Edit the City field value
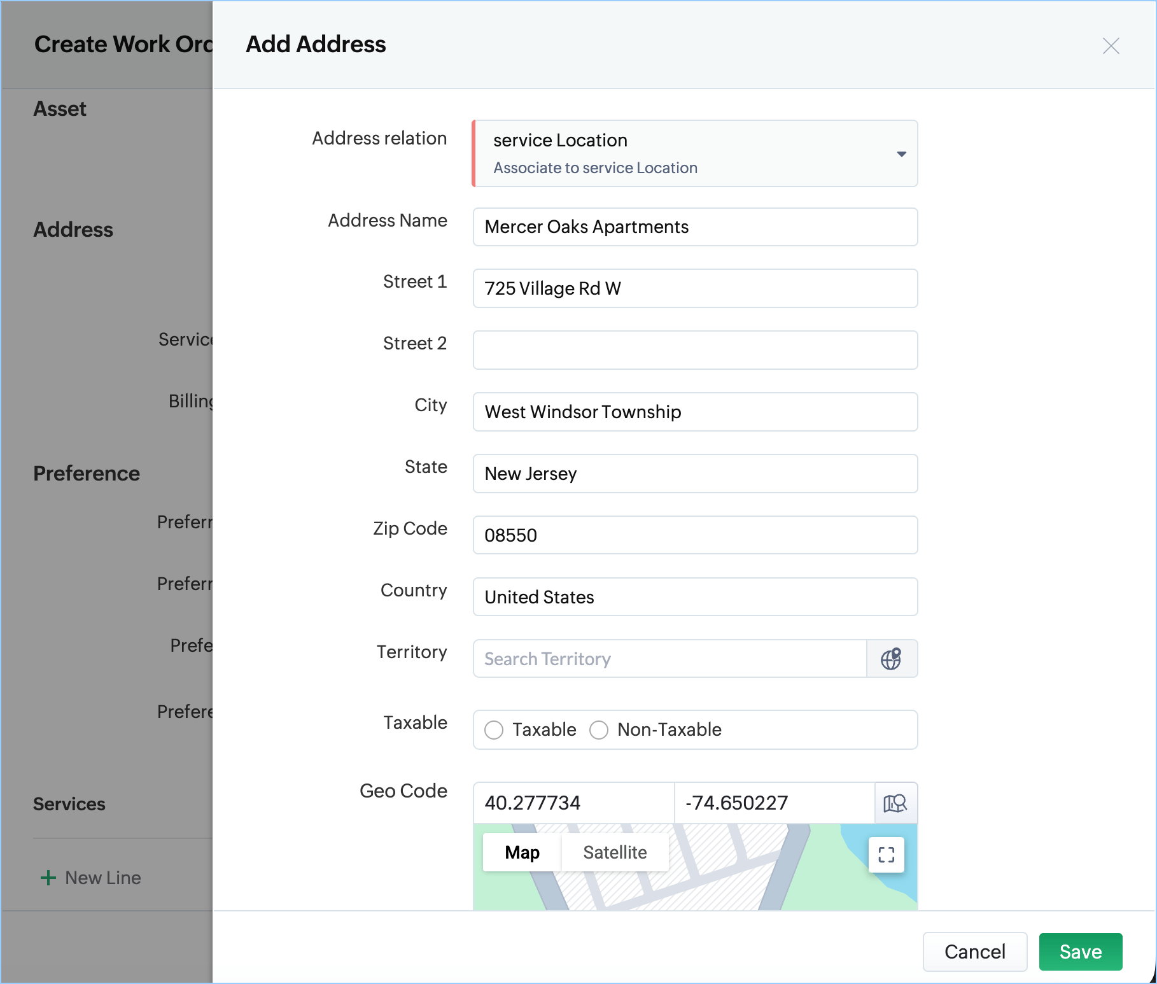The image size is (1157, 984). click(x=695, y=412)
